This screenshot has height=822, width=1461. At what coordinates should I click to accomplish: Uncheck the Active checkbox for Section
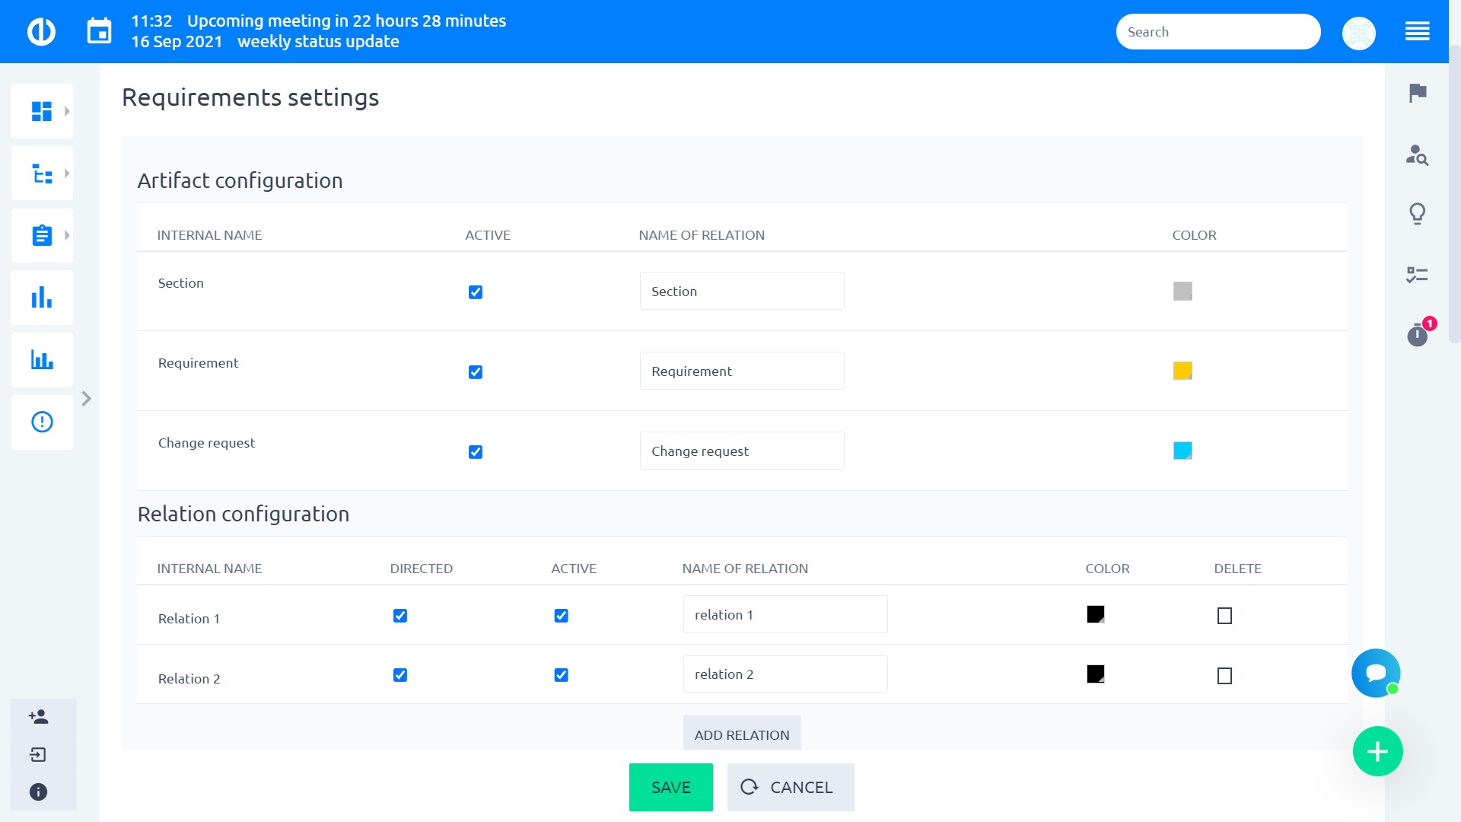[476, 292]
